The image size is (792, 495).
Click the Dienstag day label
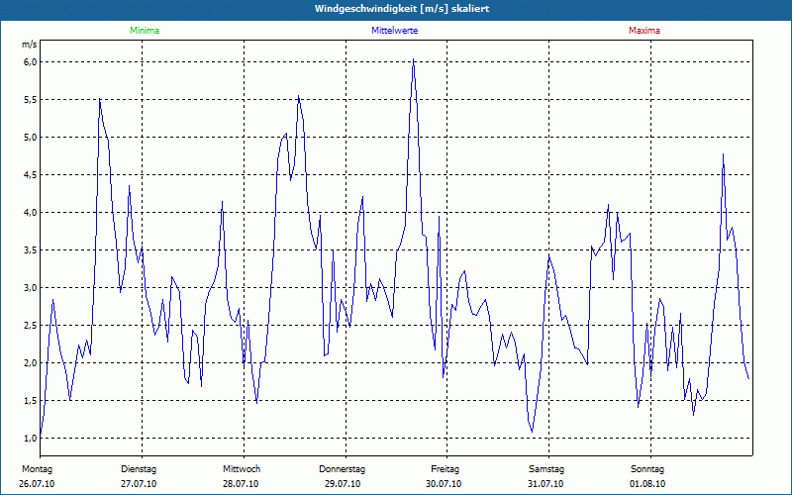[139, 469]
